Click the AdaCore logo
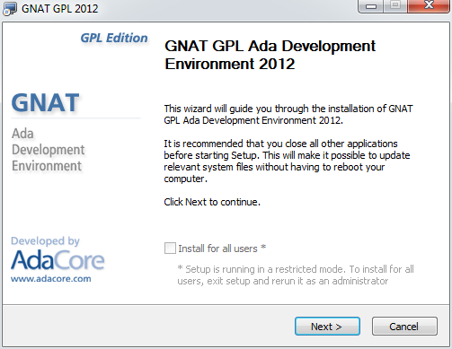The height and width of the screenshot is (349, 452). pos(58,260)
